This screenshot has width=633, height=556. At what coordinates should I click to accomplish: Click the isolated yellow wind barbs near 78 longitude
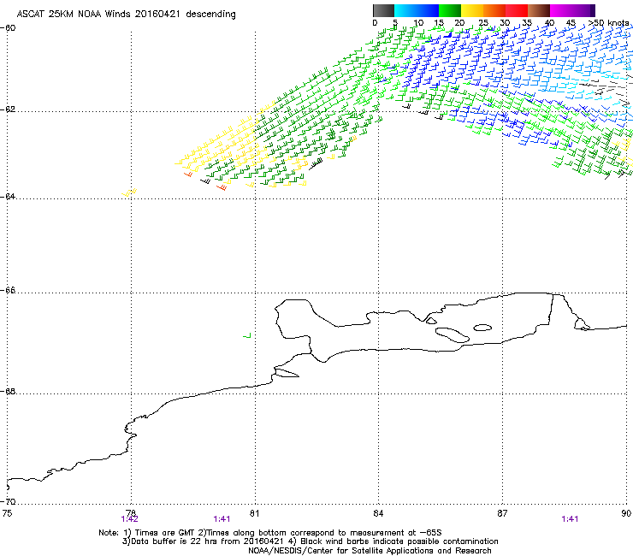pyautogui.click(x=129, y=192)
